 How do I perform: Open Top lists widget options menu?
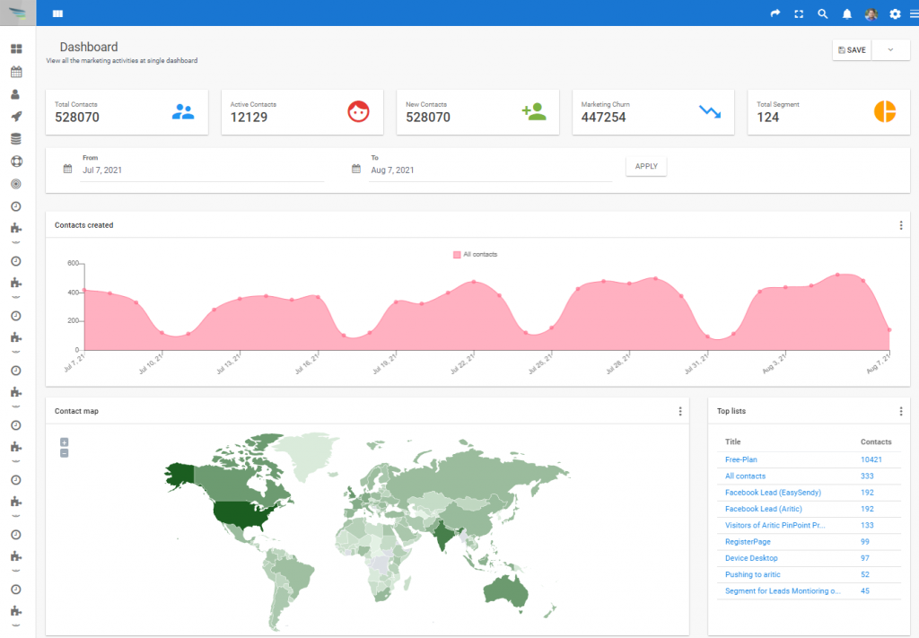[901, 411]
